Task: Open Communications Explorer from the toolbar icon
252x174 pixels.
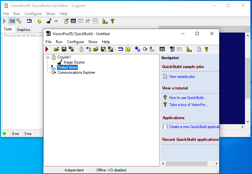Action: [x=145, y=49]
